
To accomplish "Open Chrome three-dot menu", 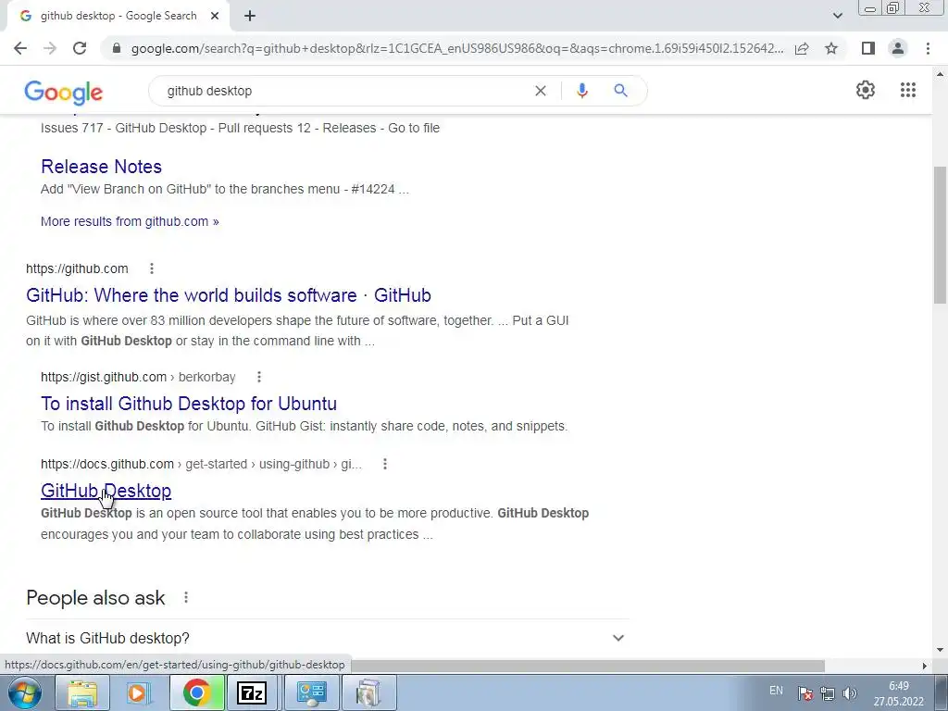I will (x=928, y=48).
